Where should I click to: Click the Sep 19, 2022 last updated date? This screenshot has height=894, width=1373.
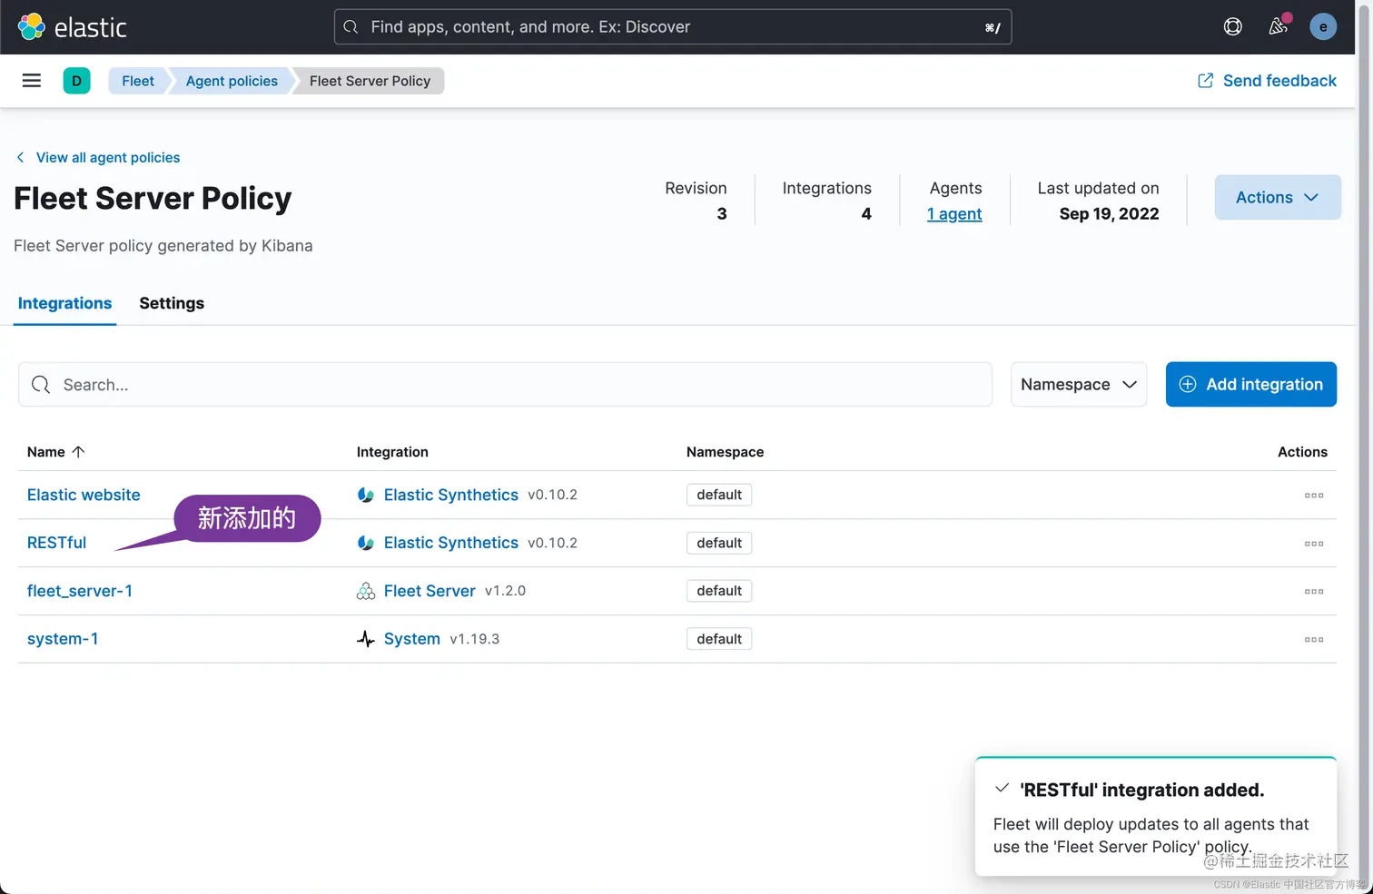click(1109, 214)
